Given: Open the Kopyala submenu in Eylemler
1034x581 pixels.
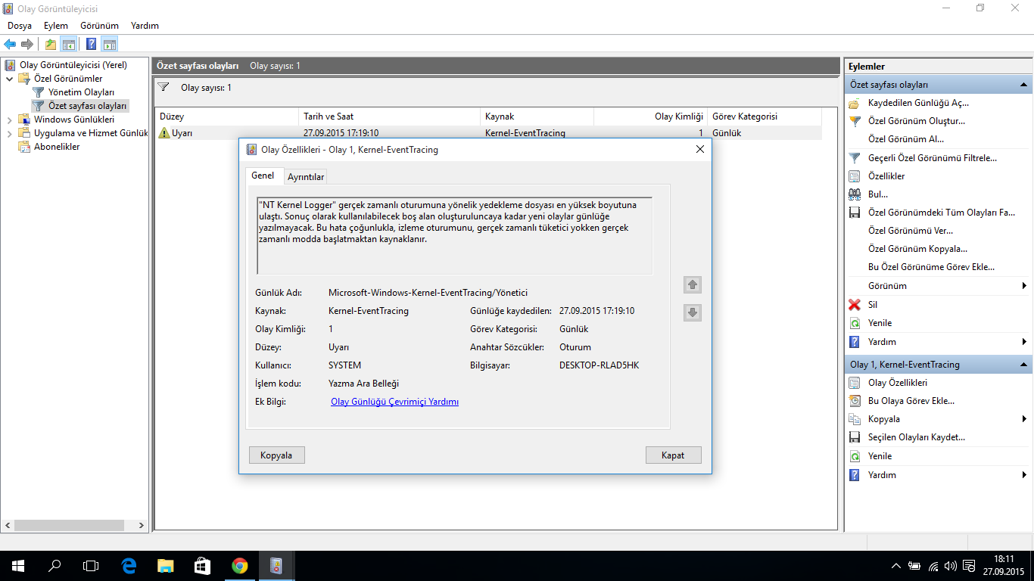Looking at the screenshot, I should 938,419.
